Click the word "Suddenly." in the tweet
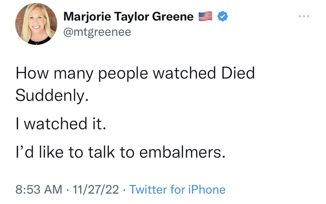 pos(52,95)
